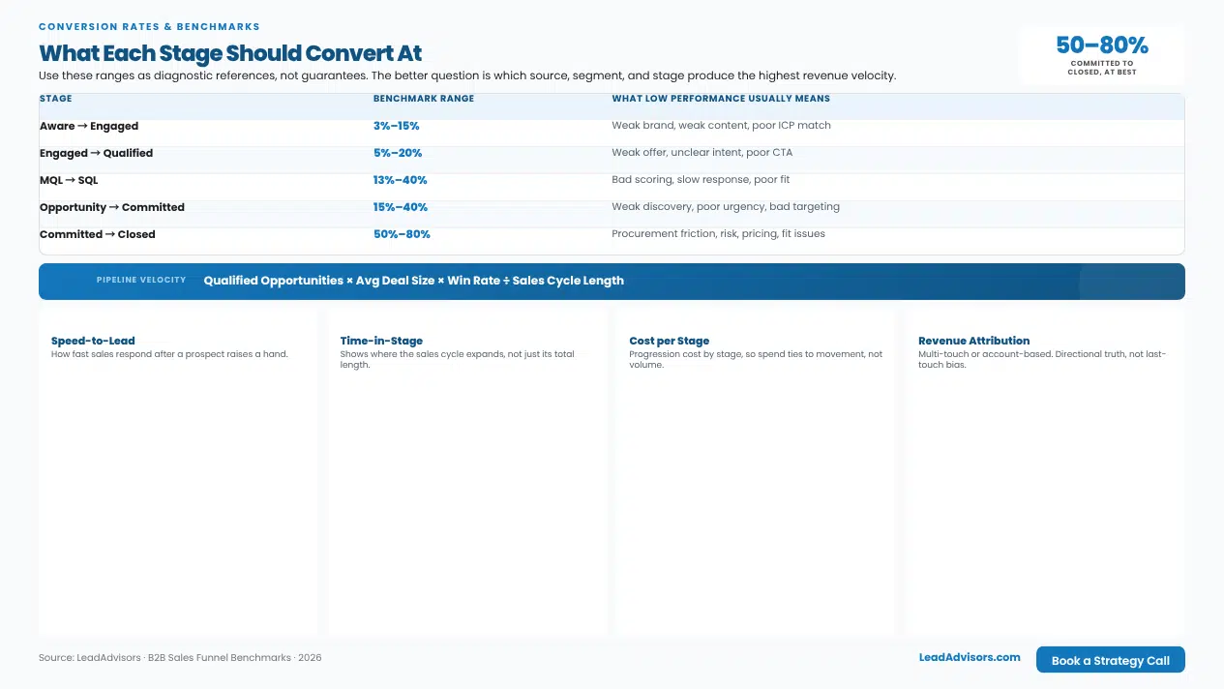Click the Revenue Attribution card title
This screenshot has height=689, width=1224.
pos(974,341)
